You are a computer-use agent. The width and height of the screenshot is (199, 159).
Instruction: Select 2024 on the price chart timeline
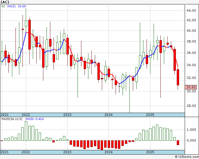click(109, 115)
